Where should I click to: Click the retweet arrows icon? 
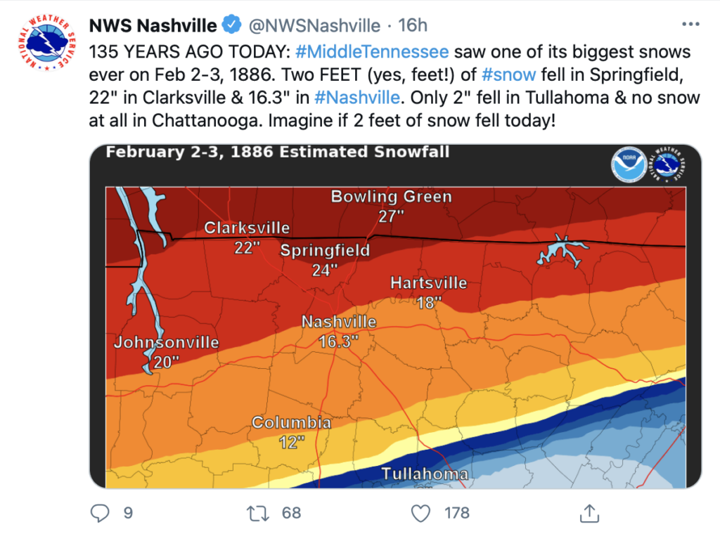257,513
